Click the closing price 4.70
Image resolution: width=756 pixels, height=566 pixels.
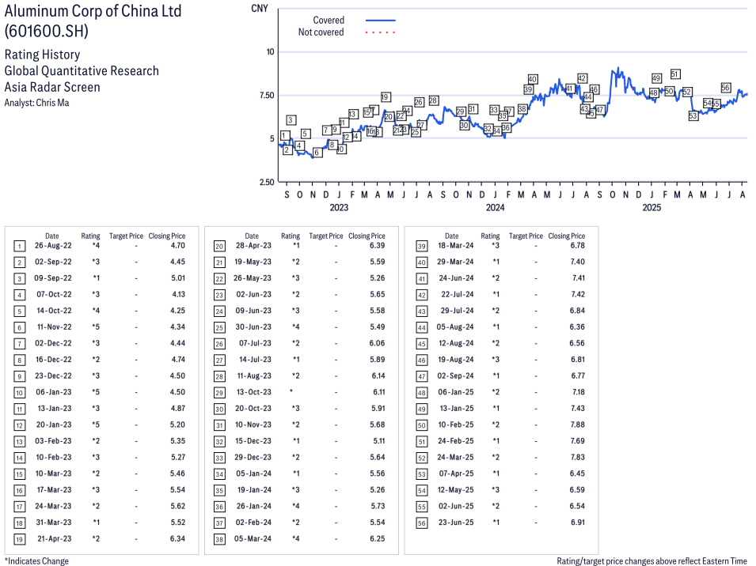point(178,246)
